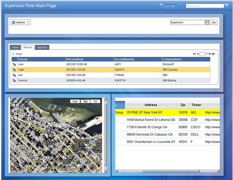Screen dimensions: 233x180
Task: Click the address grid horizontal scrollbar thumb
Action: click(171, 171)
